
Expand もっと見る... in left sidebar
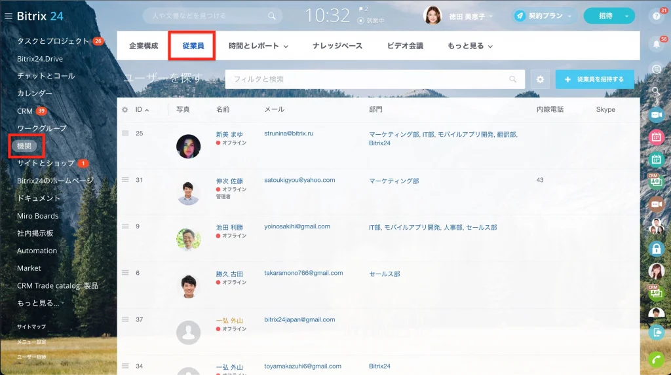[x=40, y=303]
